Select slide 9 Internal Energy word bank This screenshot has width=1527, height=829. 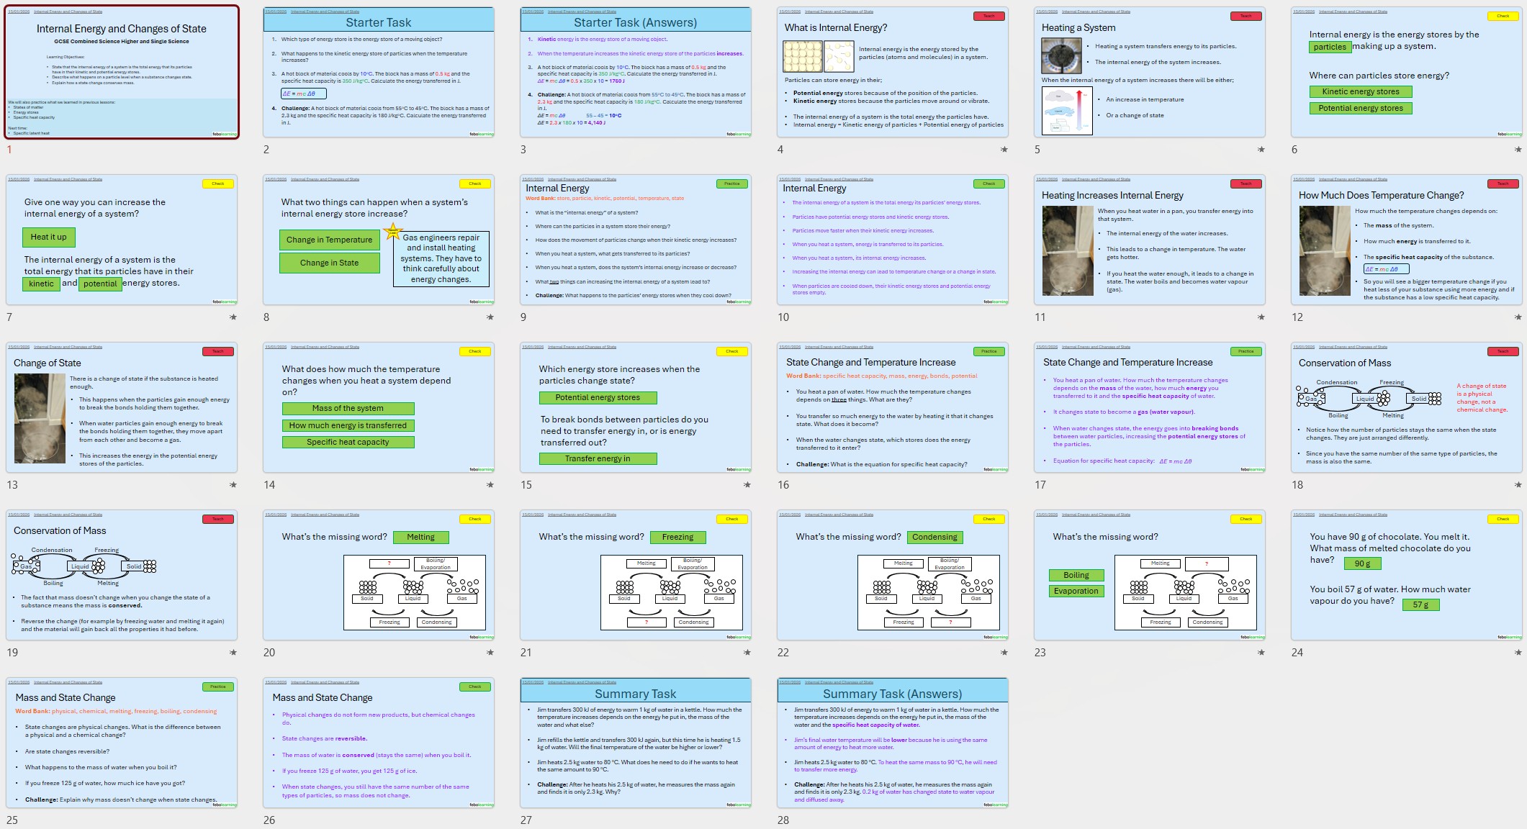pos(636,240)
